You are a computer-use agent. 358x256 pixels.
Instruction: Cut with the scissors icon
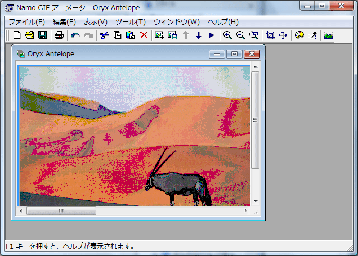pos(104,35)
